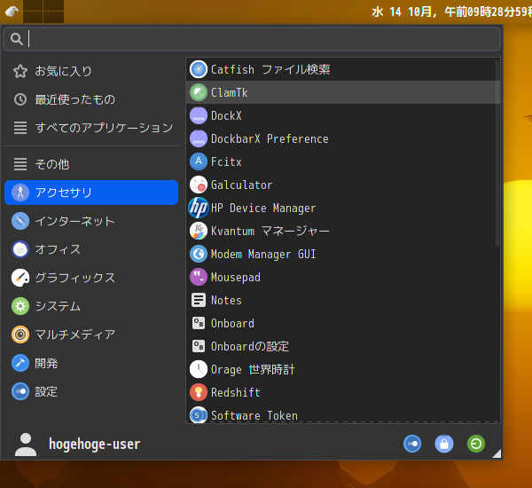Open the 開発 category

pyautogui.click(x=91, y=363)
